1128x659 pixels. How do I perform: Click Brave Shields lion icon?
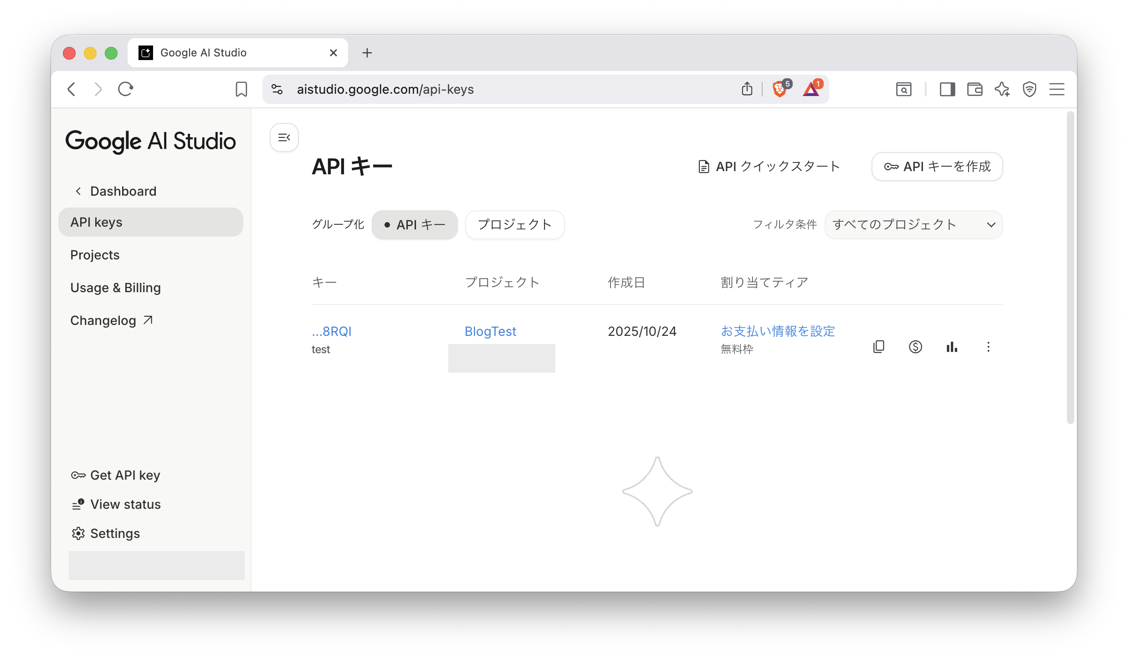point(779,89)
